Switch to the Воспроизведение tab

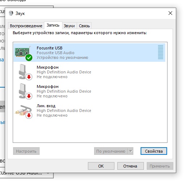(x=26, y=26)
